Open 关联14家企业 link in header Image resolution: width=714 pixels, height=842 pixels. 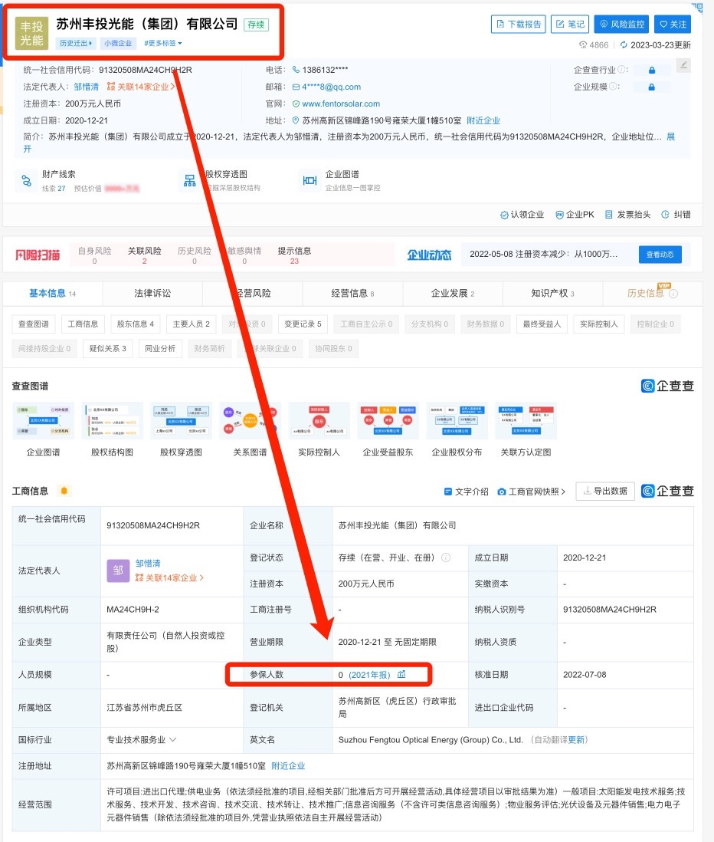click(141, 87)
